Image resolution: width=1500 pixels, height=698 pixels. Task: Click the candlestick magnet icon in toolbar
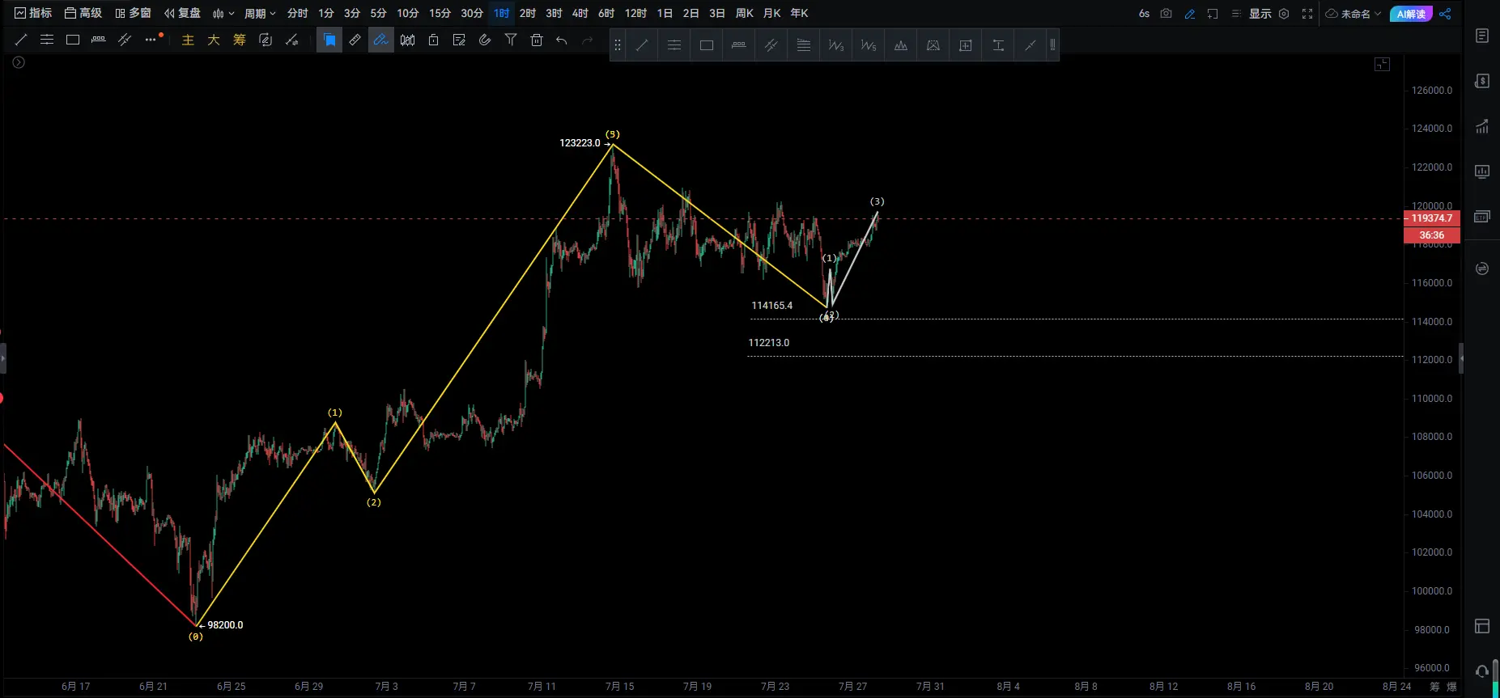point(407,40)
